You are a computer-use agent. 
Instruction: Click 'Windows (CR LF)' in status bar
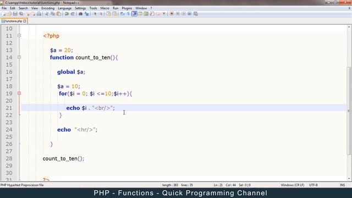tap(292, 185)
